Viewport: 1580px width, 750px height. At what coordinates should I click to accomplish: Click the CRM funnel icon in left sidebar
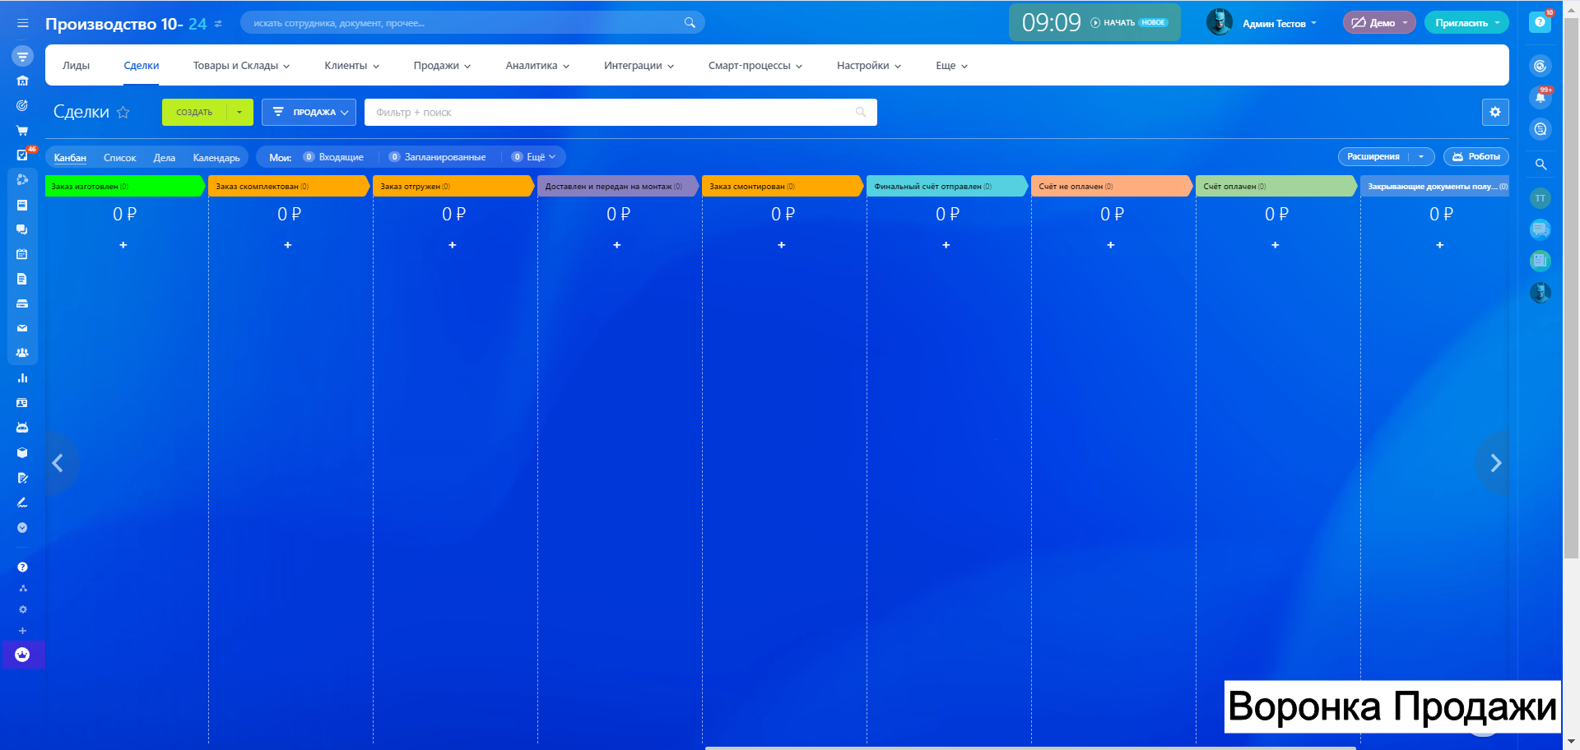[x=22, y=57]
